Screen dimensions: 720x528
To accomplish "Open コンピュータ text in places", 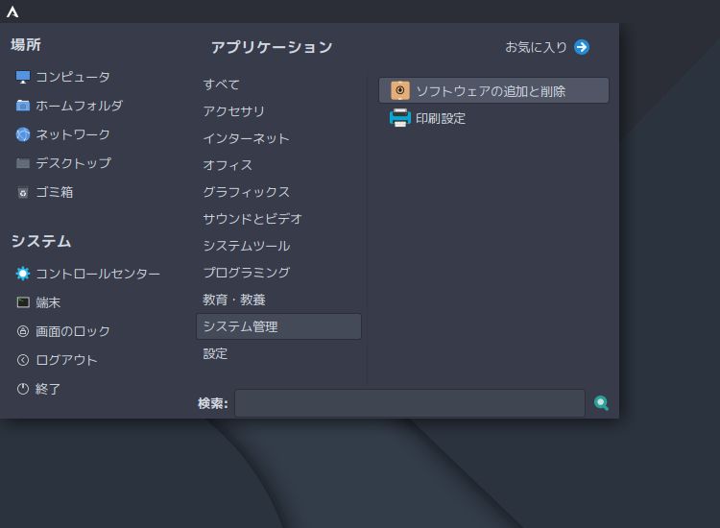I will tap(73, 77).
